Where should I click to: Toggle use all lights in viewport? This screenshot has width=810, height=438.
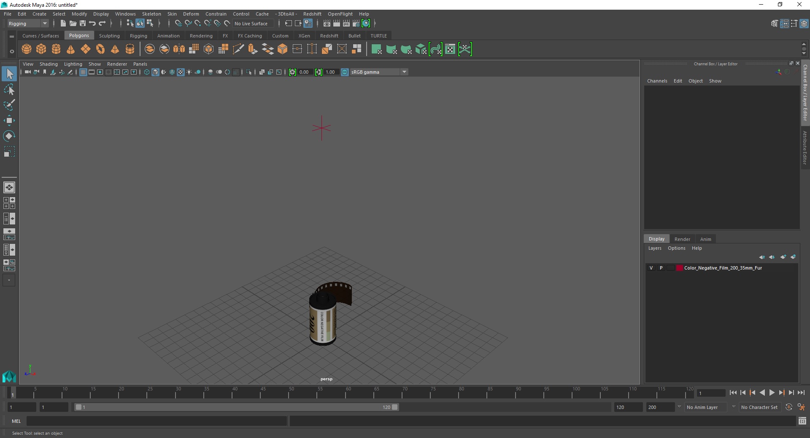coord(189,72)
